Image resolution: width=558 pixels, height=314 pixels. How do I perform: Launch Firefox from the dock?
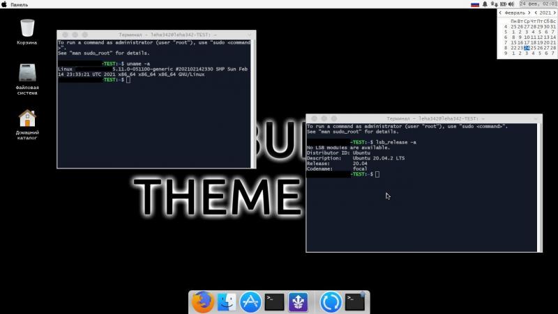coord(202,301)
